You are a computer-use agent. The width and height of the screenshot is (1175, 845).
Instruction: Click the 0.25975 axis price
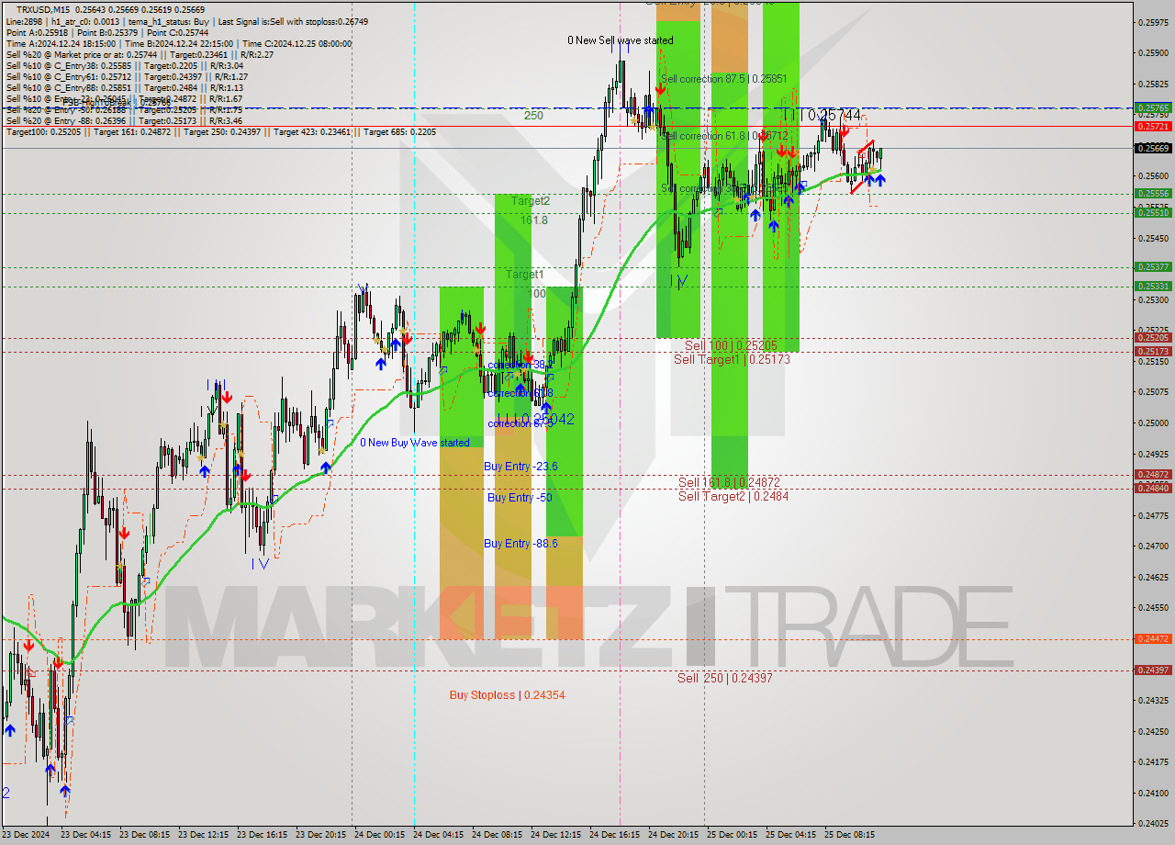[x=1153, y=22]
